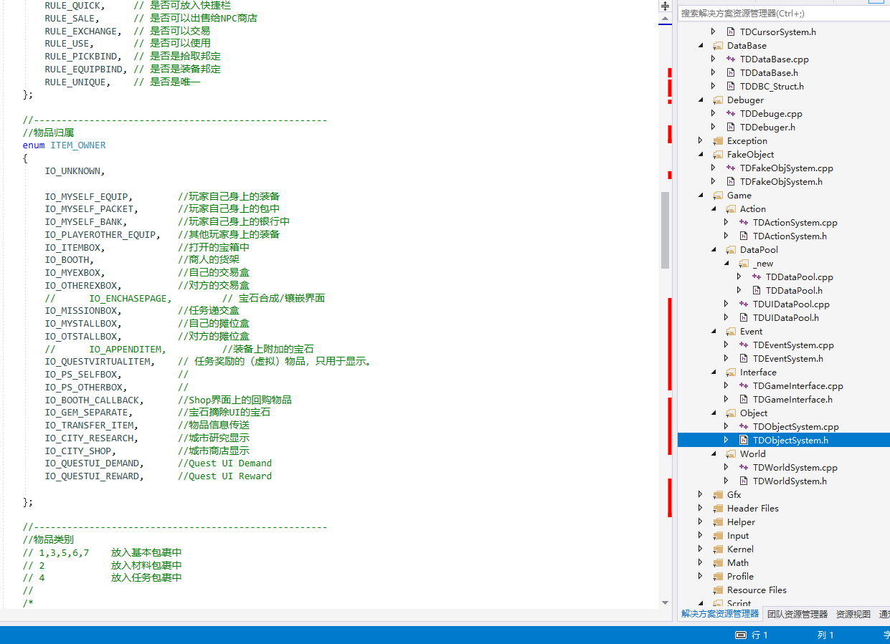Click the editor split-window handle icon
The image size is (890, 644).
click(665, 6)
